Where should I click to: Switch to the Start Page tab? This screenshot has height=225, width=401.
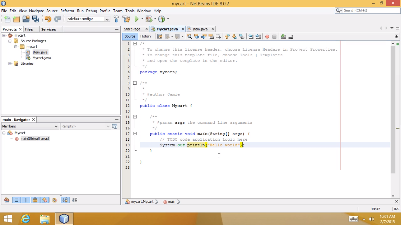132,29
